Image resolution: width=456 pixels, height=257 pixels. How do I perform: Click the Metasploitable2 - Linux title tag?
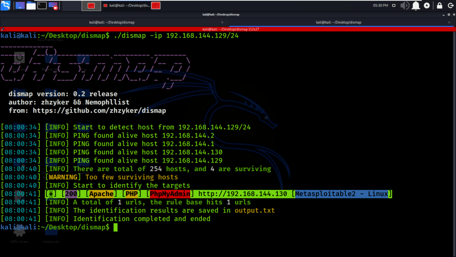[342, 194]
